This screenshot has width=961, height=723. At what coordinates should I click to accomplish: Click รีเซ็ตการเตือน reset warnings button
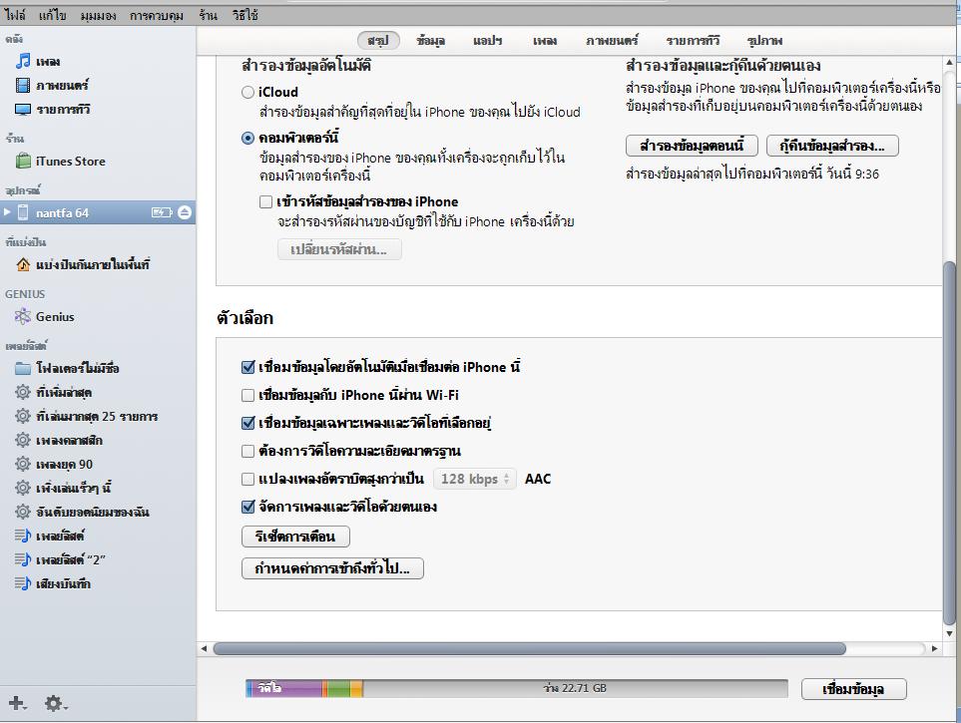pos(295,537)
